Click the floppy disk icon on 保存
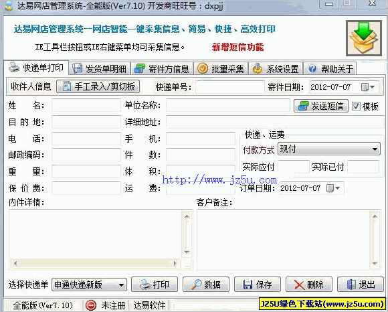Image resolution: width=388 pixels, height=312 pixels. pyautogui.click(x=248, y=285)
